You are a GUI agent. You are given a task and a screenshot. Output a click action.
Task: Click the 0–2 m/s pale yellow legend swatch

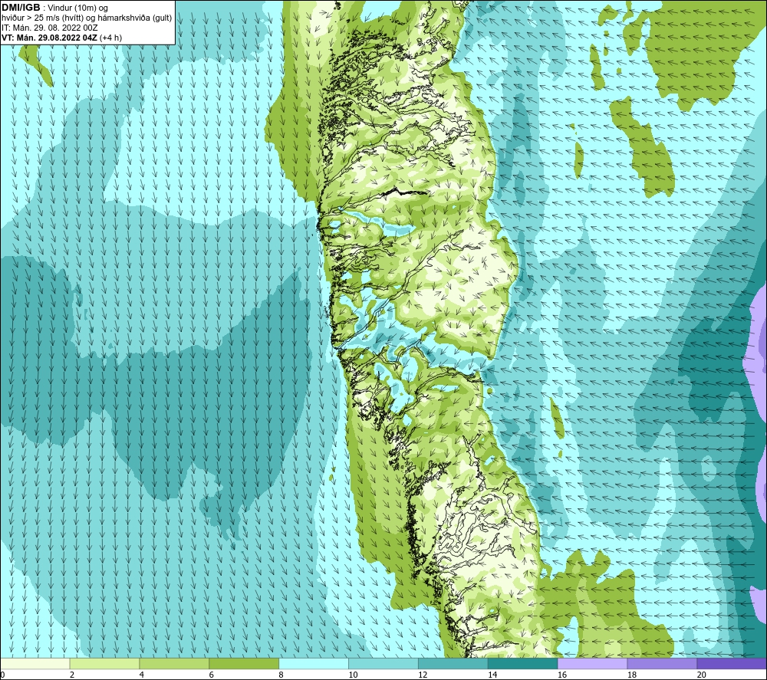tap(35, 664)
